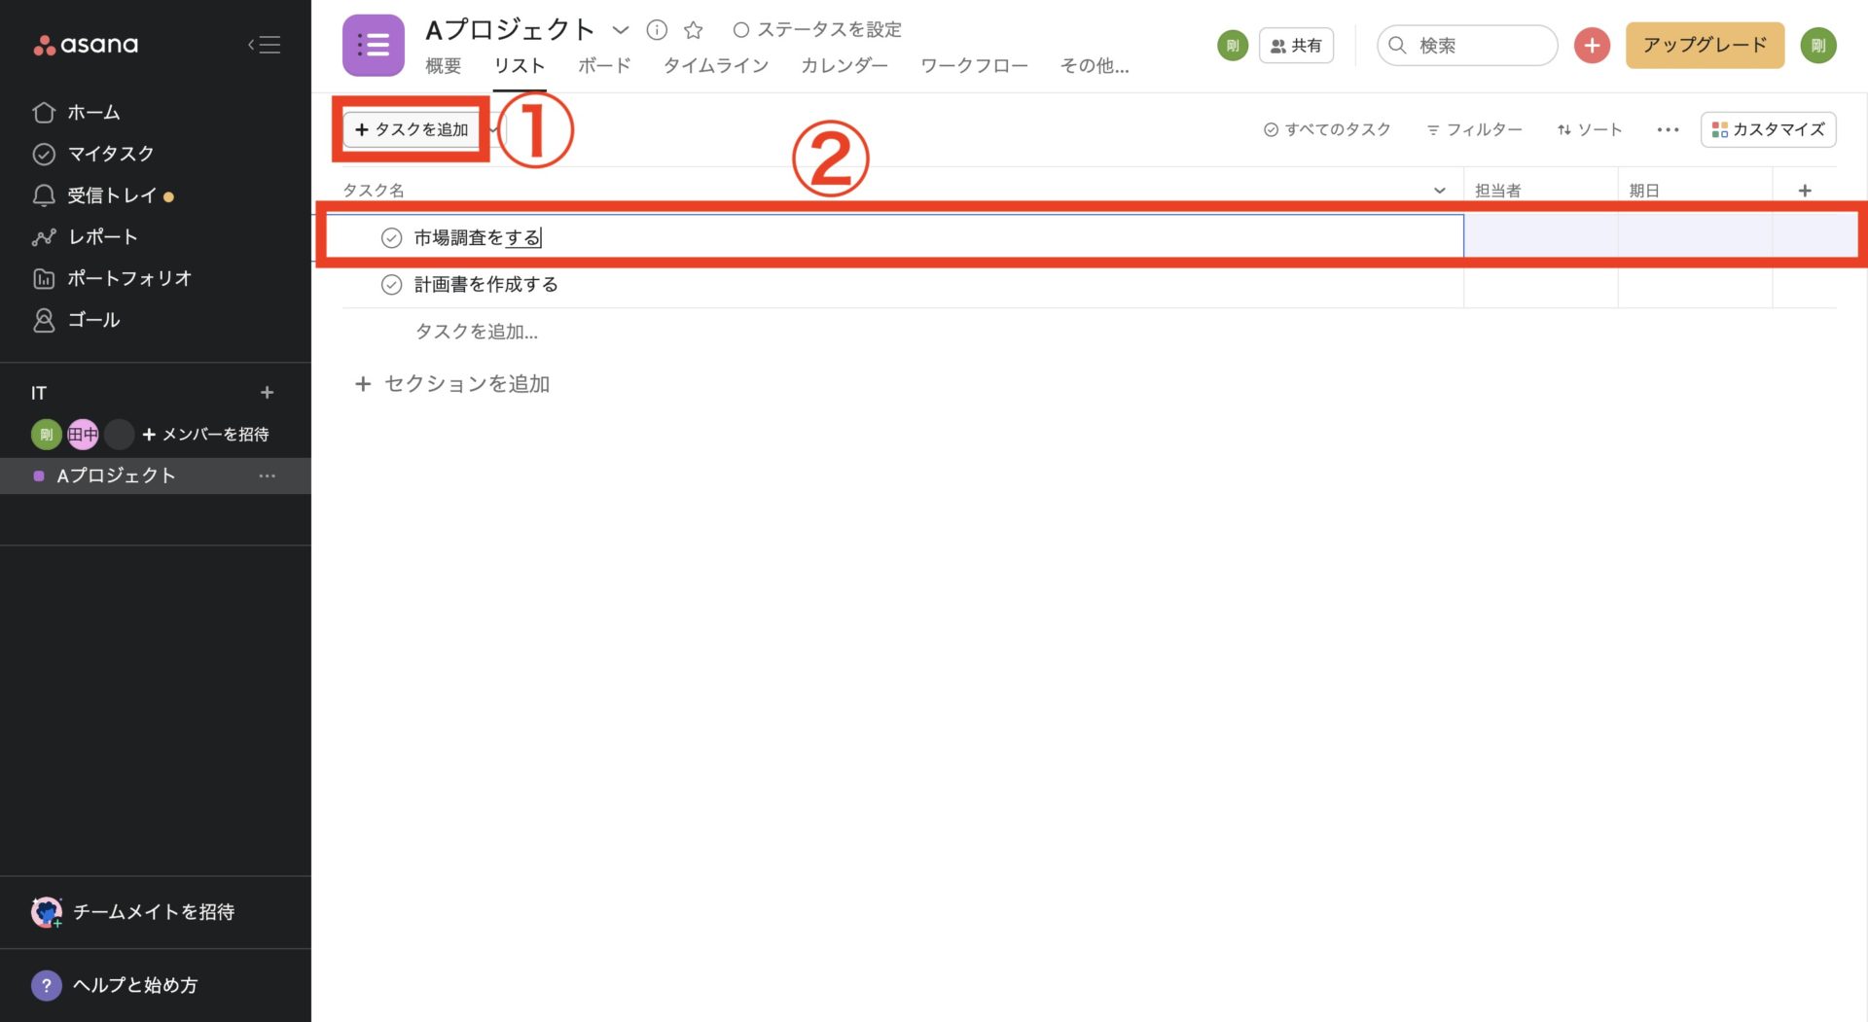The height and width of the screenshot is (1022, 1868).
Task: Open the ... overflow menu near ソート
Action: (x=1667, y=129)
